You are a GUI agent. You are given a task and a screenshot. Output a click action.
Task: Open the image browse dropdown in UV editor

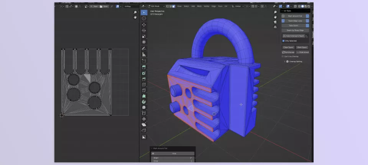click(x=87, y=6)
